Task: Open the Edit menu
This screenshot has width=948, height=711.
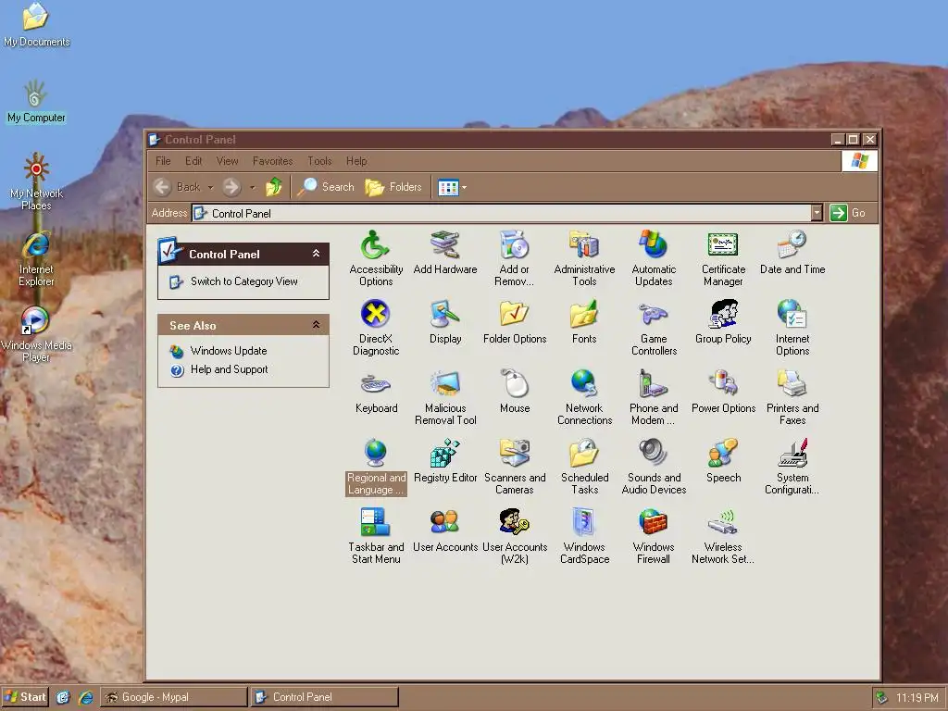Action: [x=193, y=161]
